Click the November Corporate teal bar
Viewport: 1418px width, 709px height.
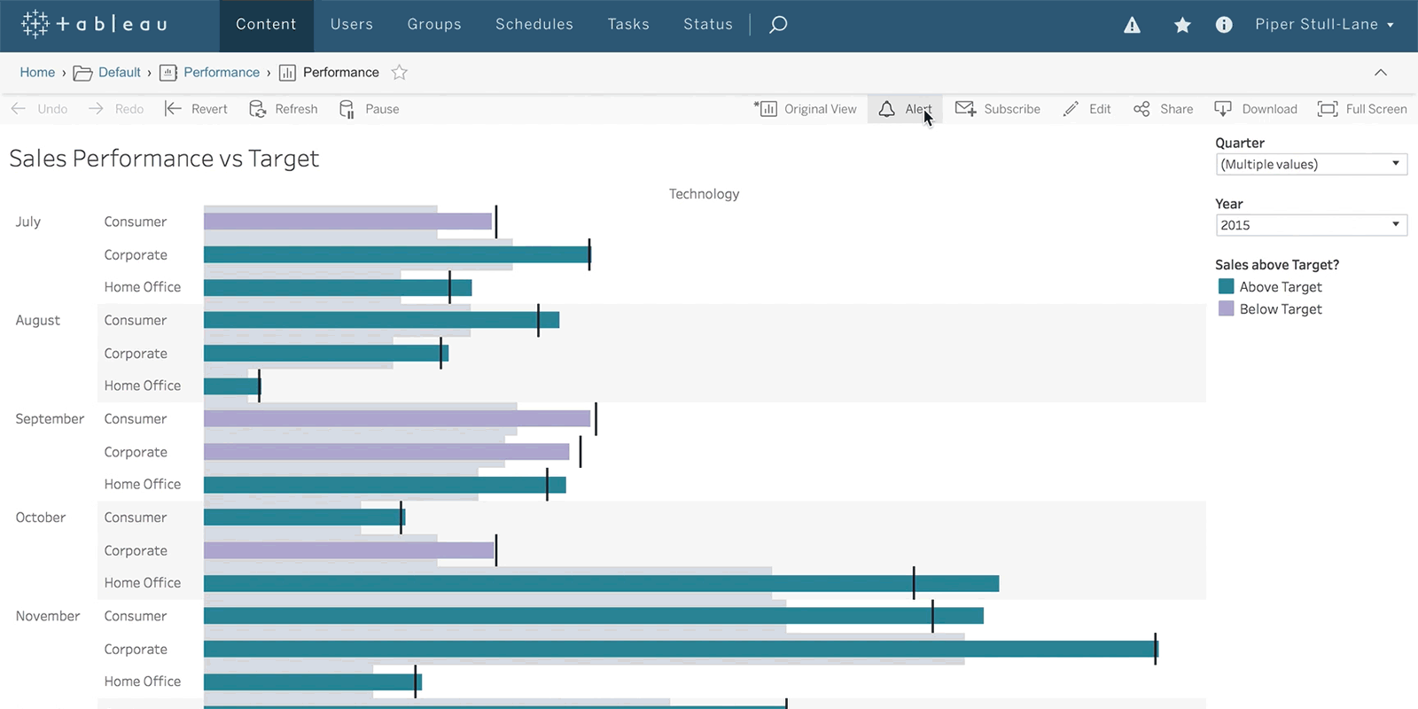681,649
